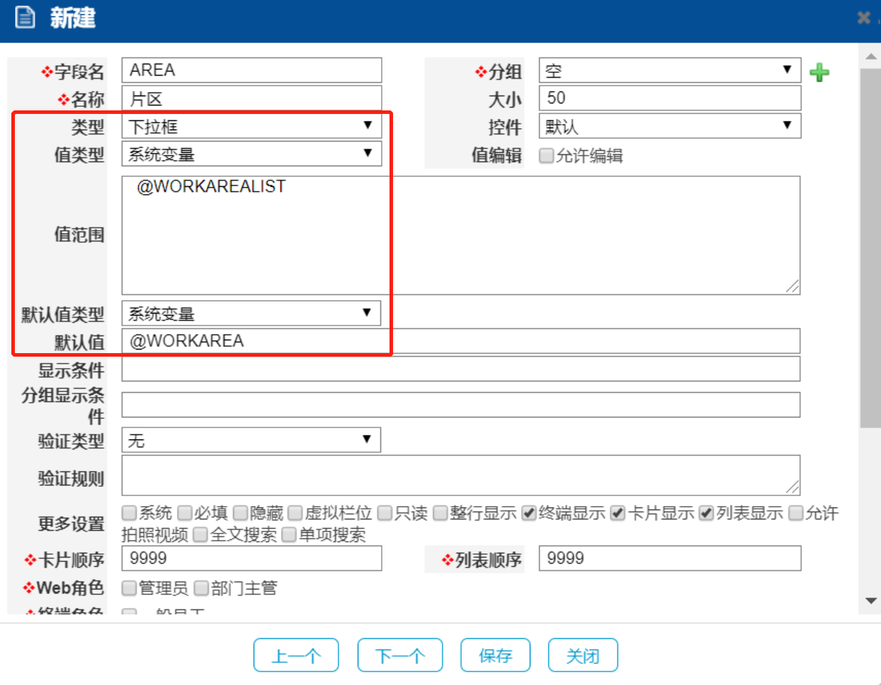The width and height of the screenshot is (881, 685).
Task: Expand the 值类型 dropdown
Action: [x=251, y=154]
